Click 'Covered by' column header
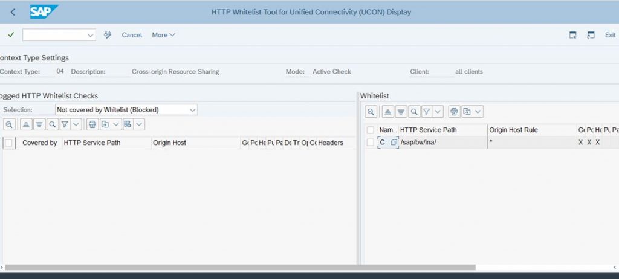The height and width of the screenshot is (279, 619). click(x=39, y=143)
